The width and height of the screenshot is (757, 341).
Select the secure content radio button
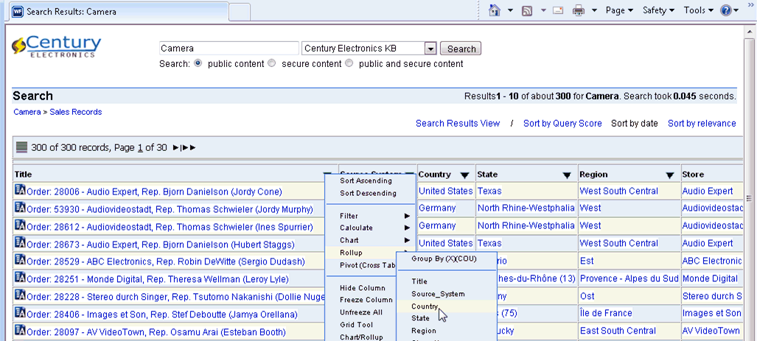point(272,63)
